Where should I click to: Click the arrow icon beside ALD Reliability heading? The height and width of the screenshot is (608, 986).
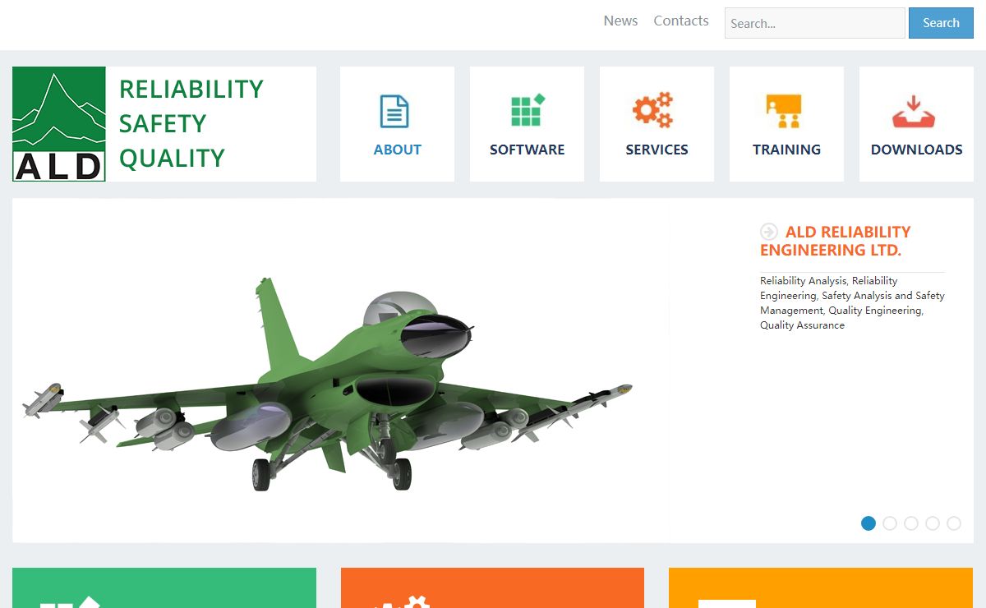(769, 232)
